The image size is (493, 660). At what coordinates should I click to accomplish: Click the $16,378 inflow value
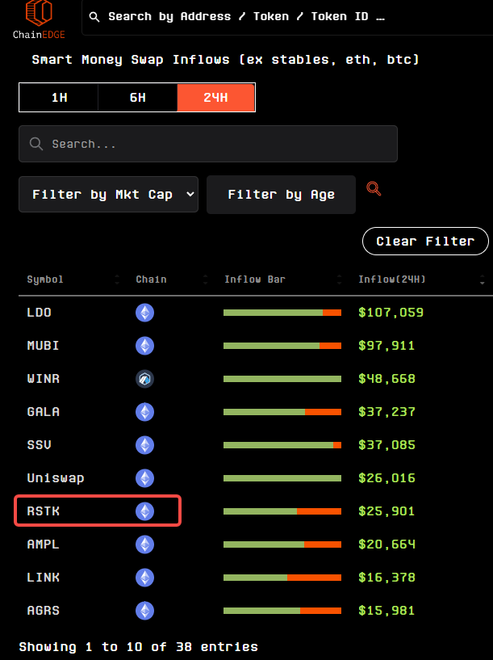click(x=386, y=578)
